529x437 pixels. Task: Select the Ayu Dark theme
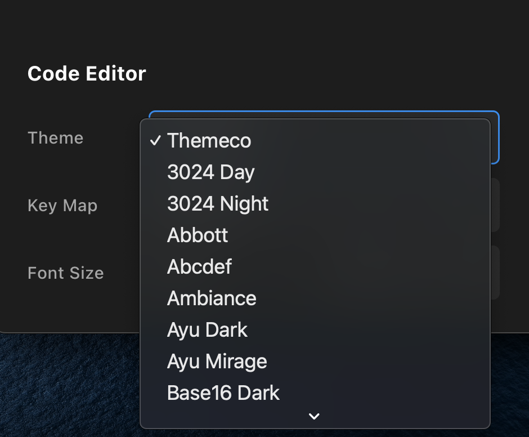[x=207, y=329]
